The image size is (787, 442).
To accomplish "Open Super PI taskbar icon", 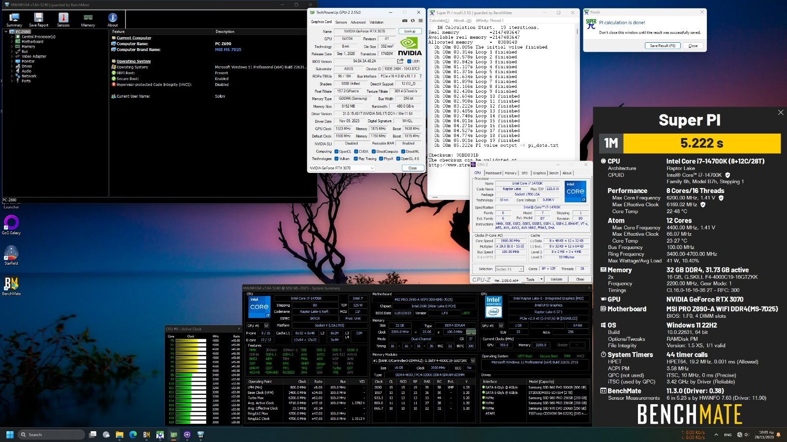I will [160, 435].
